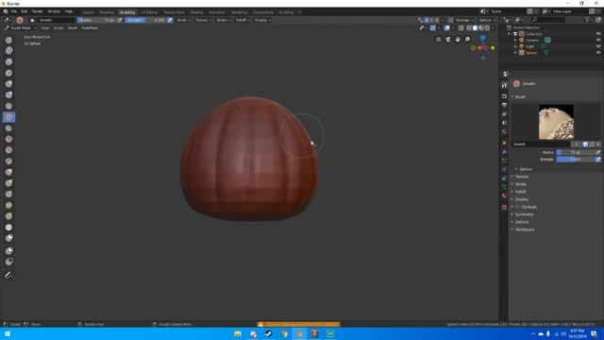Switch to the Shading workspace tab
Viewport: 604px width, 340px height.
click(x=196, y=12)
